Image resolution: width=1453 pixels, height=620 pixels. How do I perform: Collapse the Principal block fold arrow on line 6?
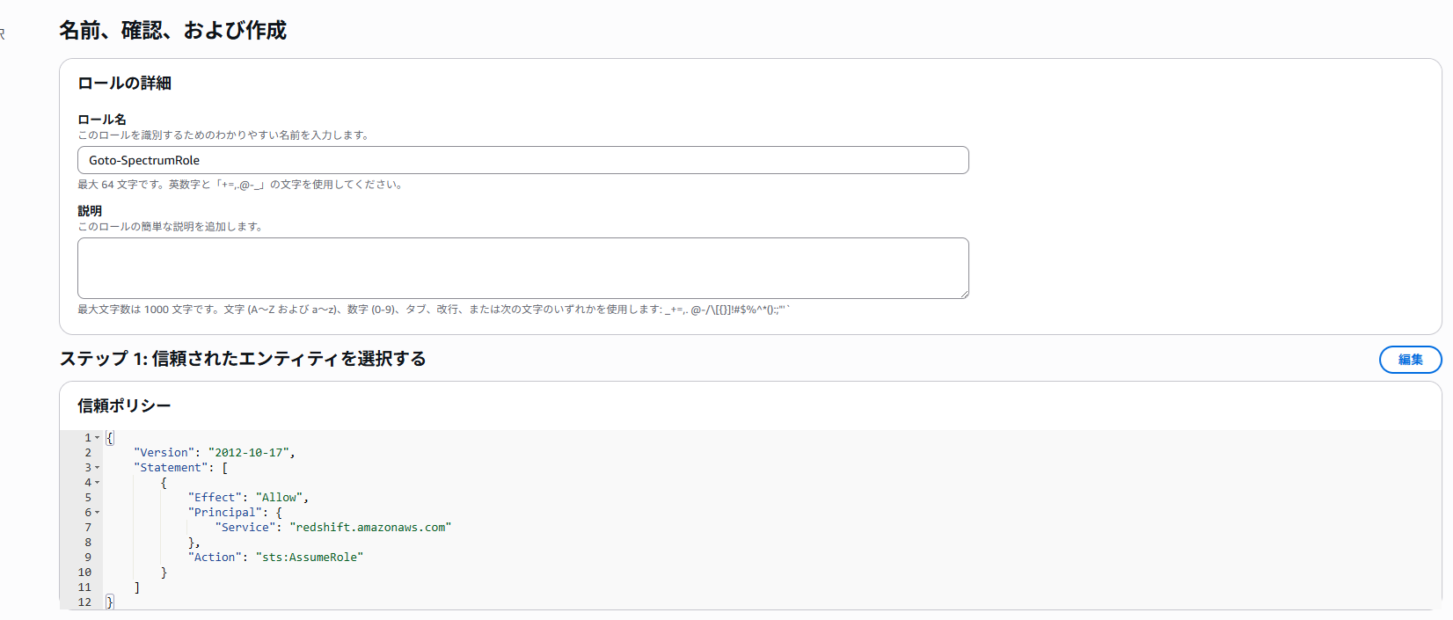[x=98, y=513]
